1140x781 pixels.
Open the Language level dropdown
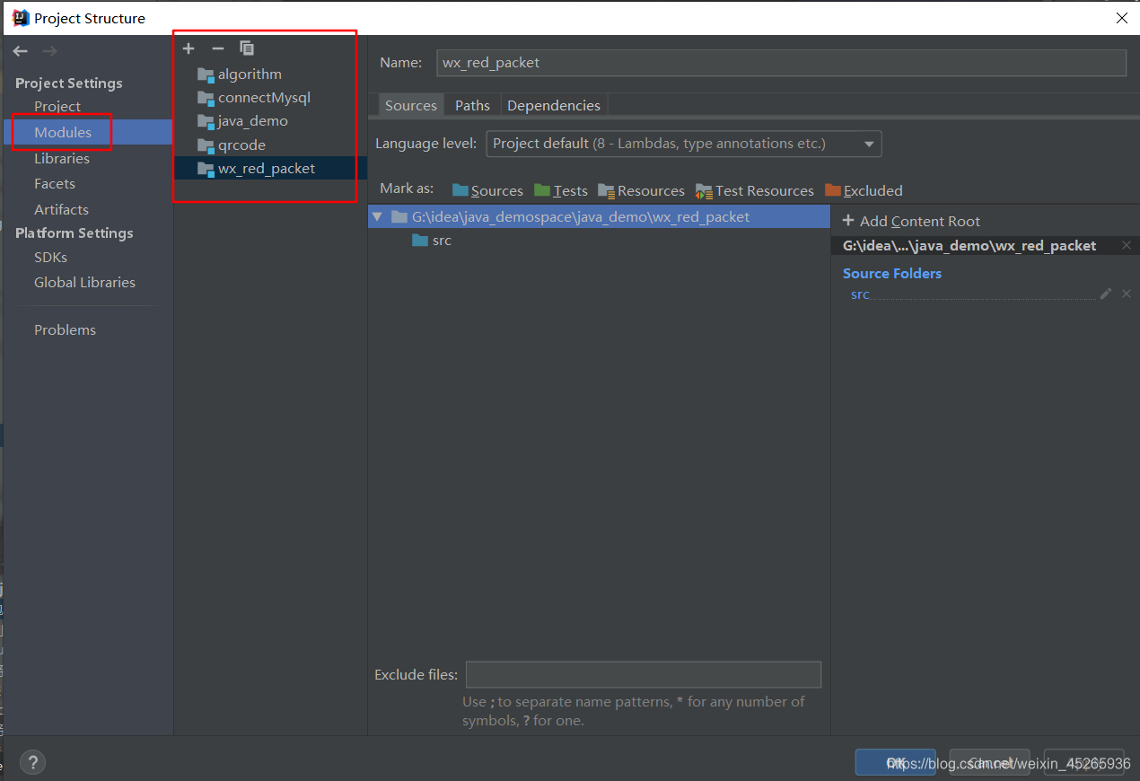click(684, 144)
